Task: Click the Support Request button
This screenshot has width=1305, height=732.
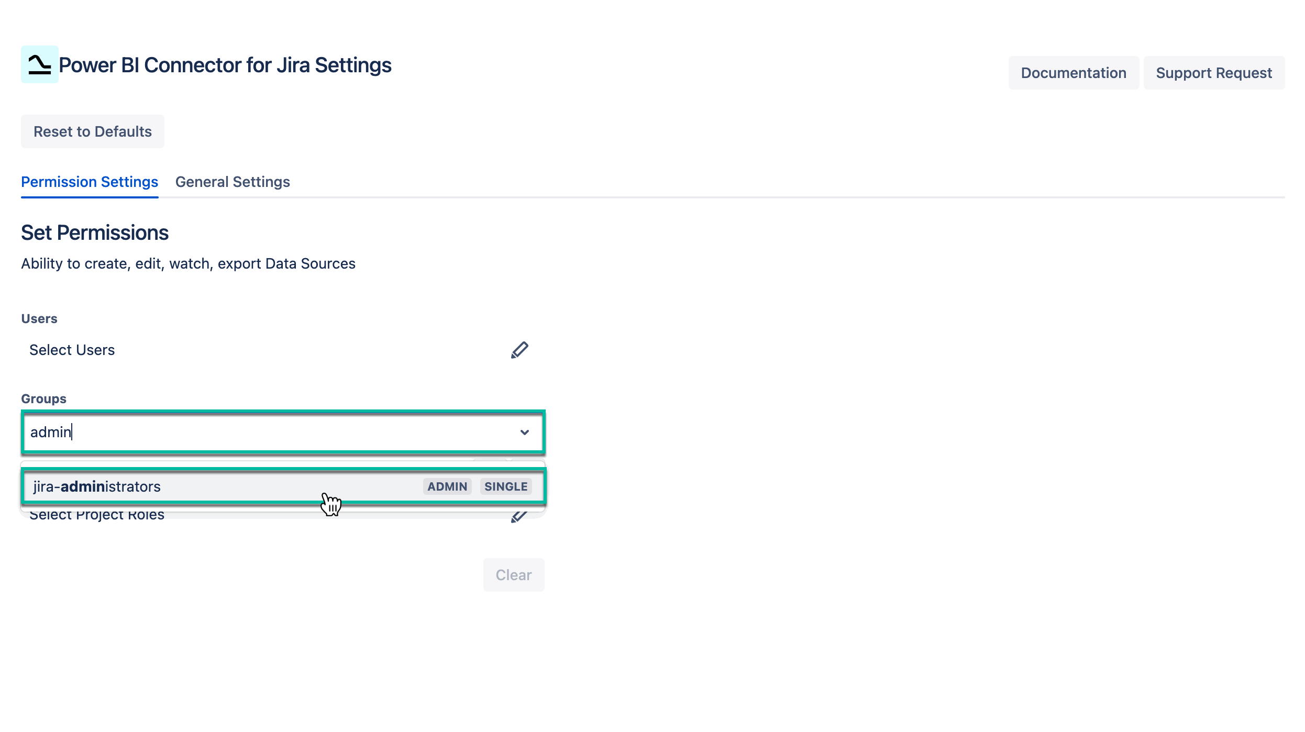Action: coord(1214,73)
